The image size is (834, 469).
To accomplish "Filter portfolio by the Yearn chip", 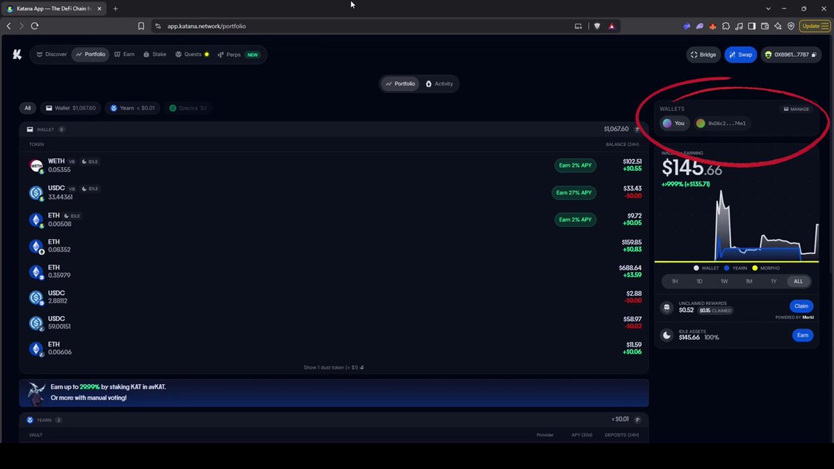I will (x=133, y=108).
